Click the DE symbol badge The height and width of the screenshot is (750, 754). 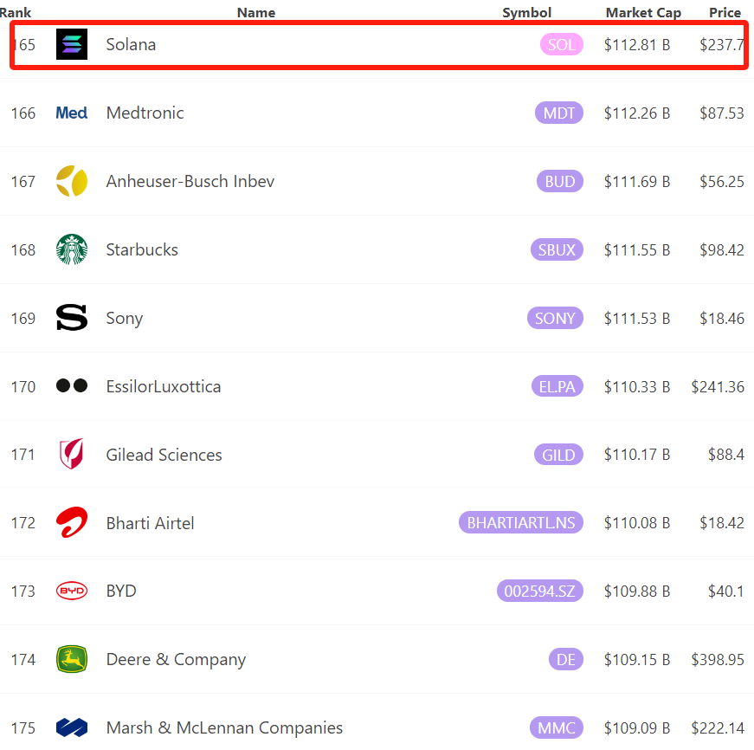pyautogui.click(x=566, y=659)
